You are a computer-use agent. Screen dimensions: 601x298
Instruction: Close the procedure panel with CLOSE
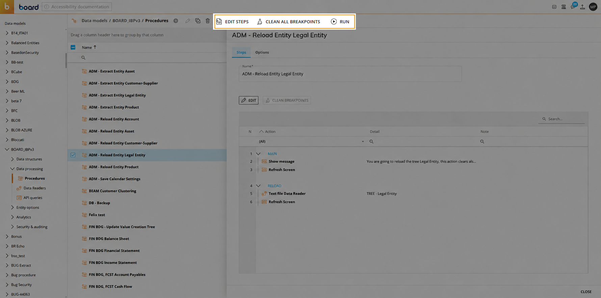(586, 292)
